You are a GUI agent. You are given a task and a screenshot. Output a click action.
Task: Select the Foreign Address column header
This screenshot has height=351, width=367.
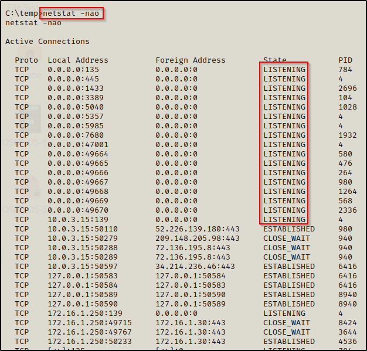(x=191, y=60)
